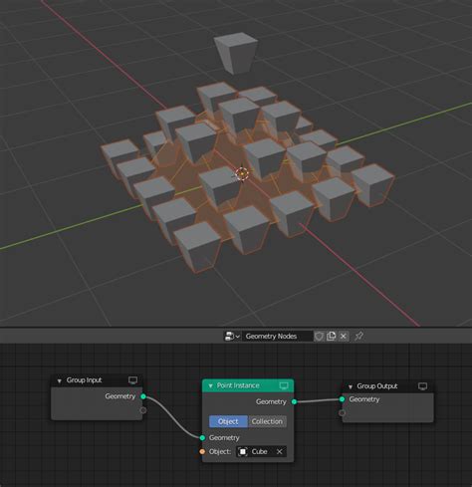The height and width of the screenshot is (487, 472).
Task: Open the Cube object selector
Action: pyautogui.click(x=256, y=452)
